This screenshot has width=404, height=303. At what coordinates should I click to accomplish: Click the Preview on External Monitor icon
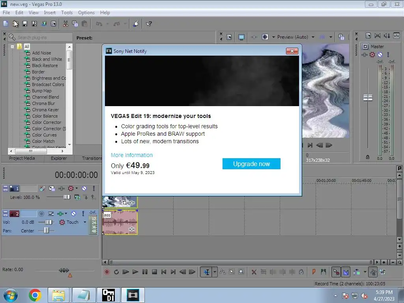click(241, 37)
